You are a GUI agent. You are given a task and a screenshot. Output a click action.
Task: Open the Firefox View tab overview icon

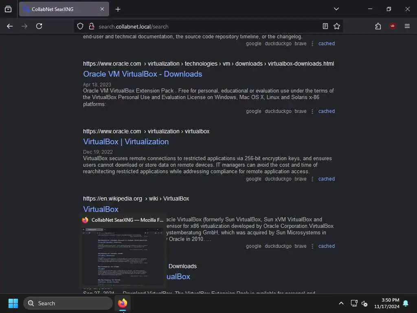point(8,9)
